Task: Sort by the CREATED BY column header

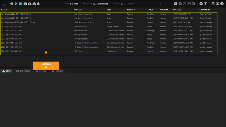Action: pos(205,10)
